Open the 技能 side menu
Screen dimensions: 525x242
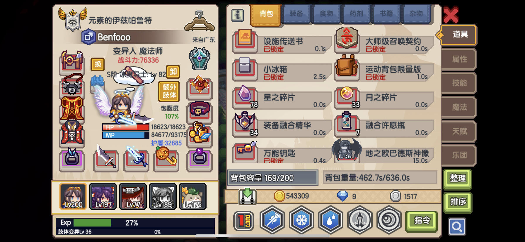pos(459,83)
